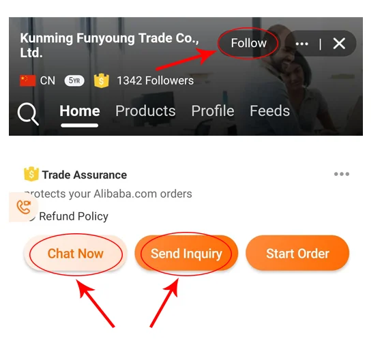Click the 1342 Followers count
The width and height of the screenshot is (382, 341).
156,80
